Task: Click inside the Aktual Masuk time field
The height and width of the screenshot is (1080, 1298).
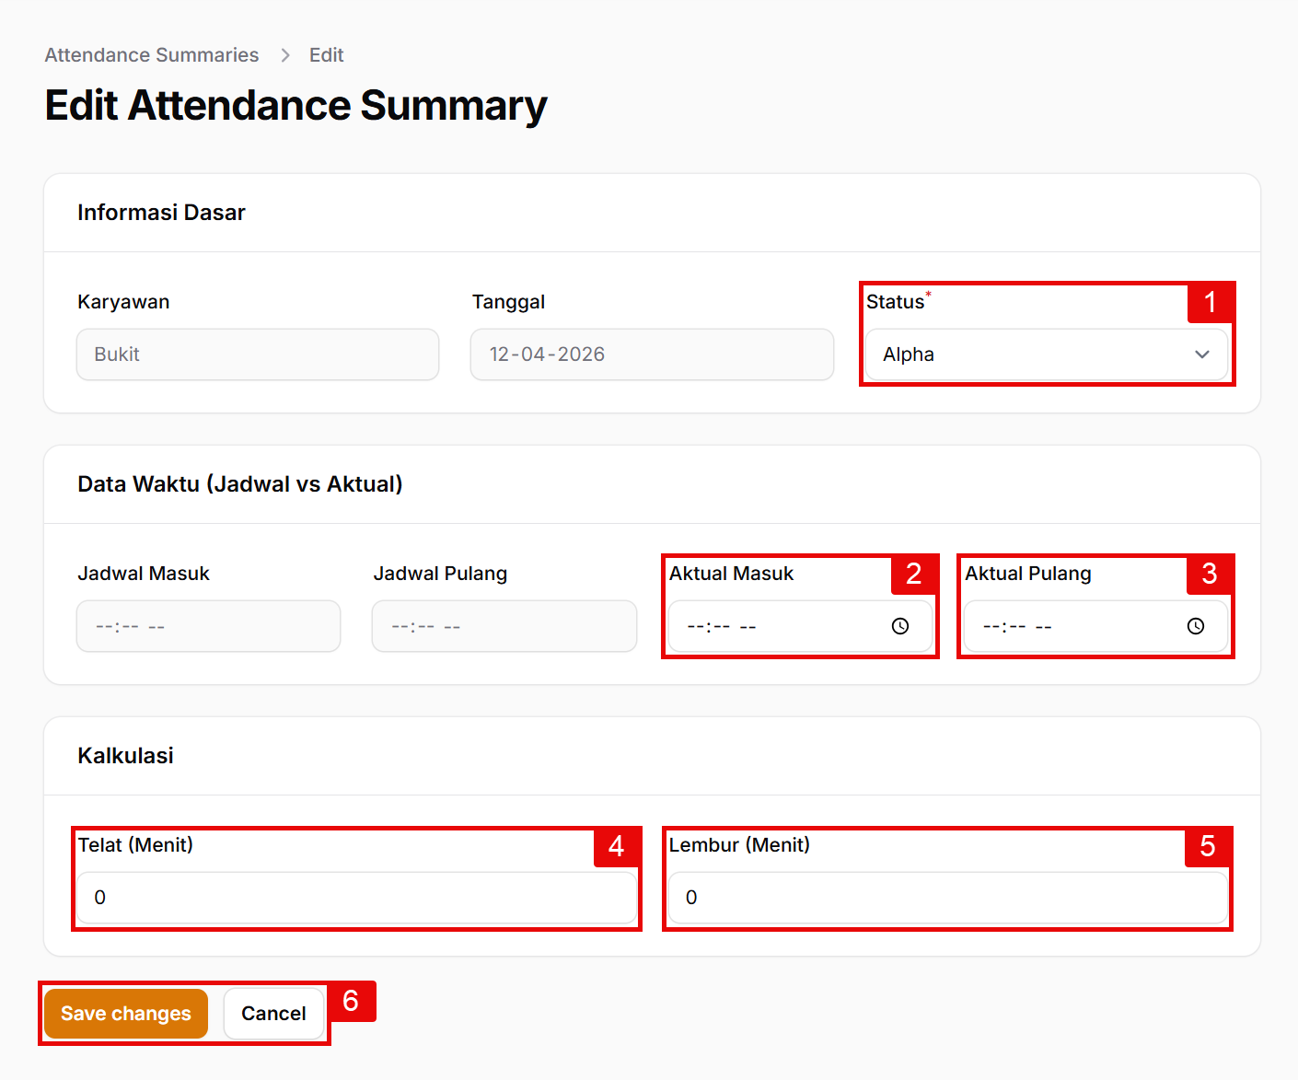Action: (773, 626)
